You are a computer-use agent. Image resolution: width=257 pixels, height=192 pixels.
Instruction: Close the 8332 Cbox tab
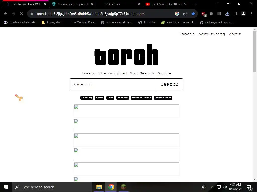tap(139, 4)
